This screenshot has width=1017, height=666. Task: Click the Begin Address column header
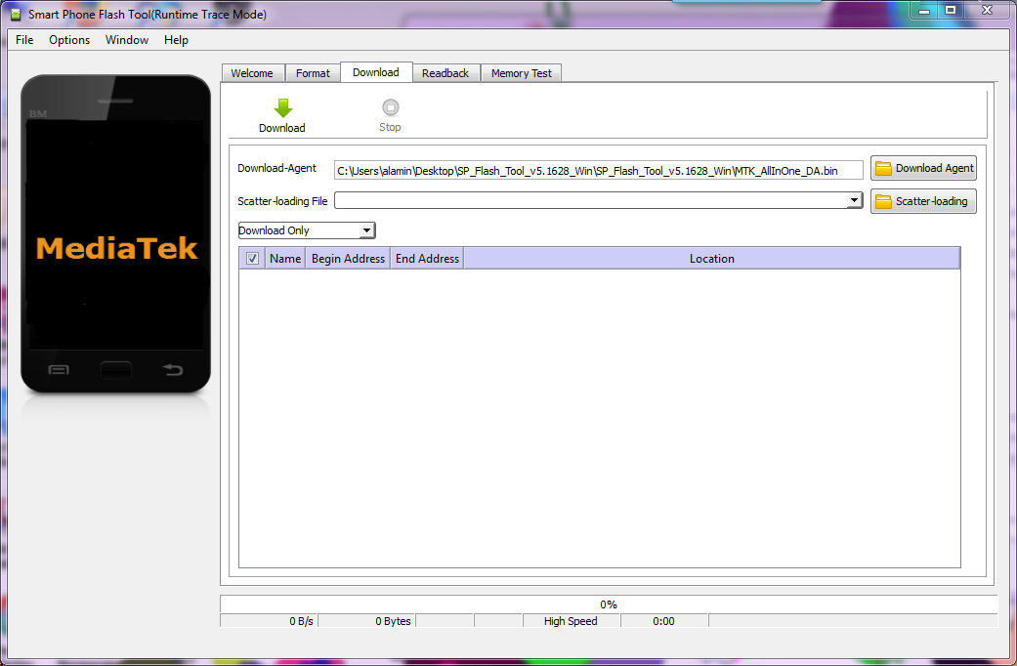[x=348, y=259]
